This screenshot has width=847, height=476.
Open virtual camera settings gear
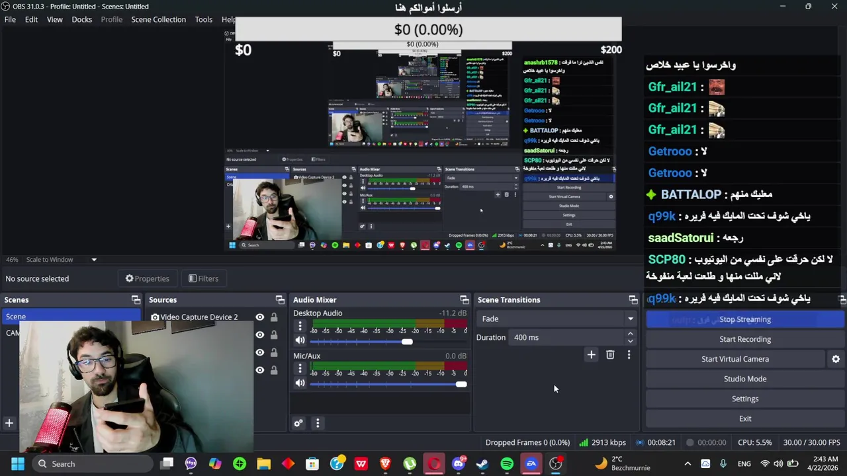pyautogui.click(x=836, y=359)
